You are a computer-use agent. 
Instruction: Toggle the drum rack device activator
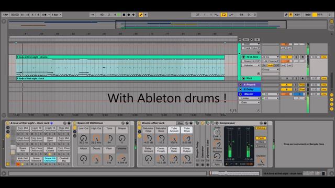(x=8, y=123)
